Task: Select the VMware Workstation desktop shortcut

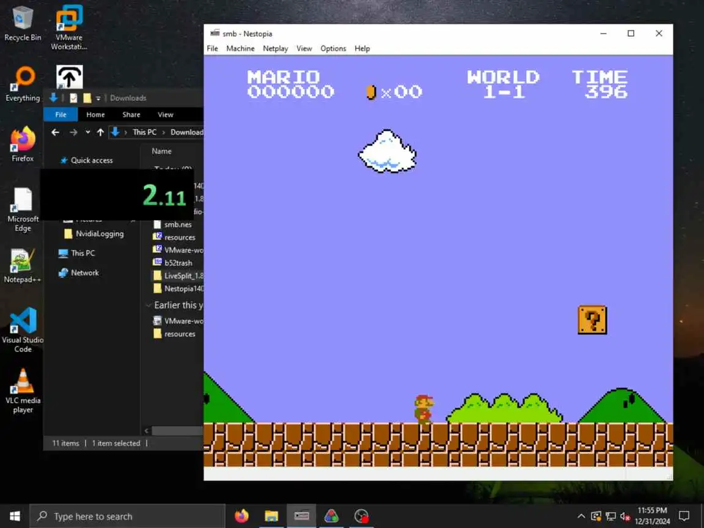Action: 68,27
